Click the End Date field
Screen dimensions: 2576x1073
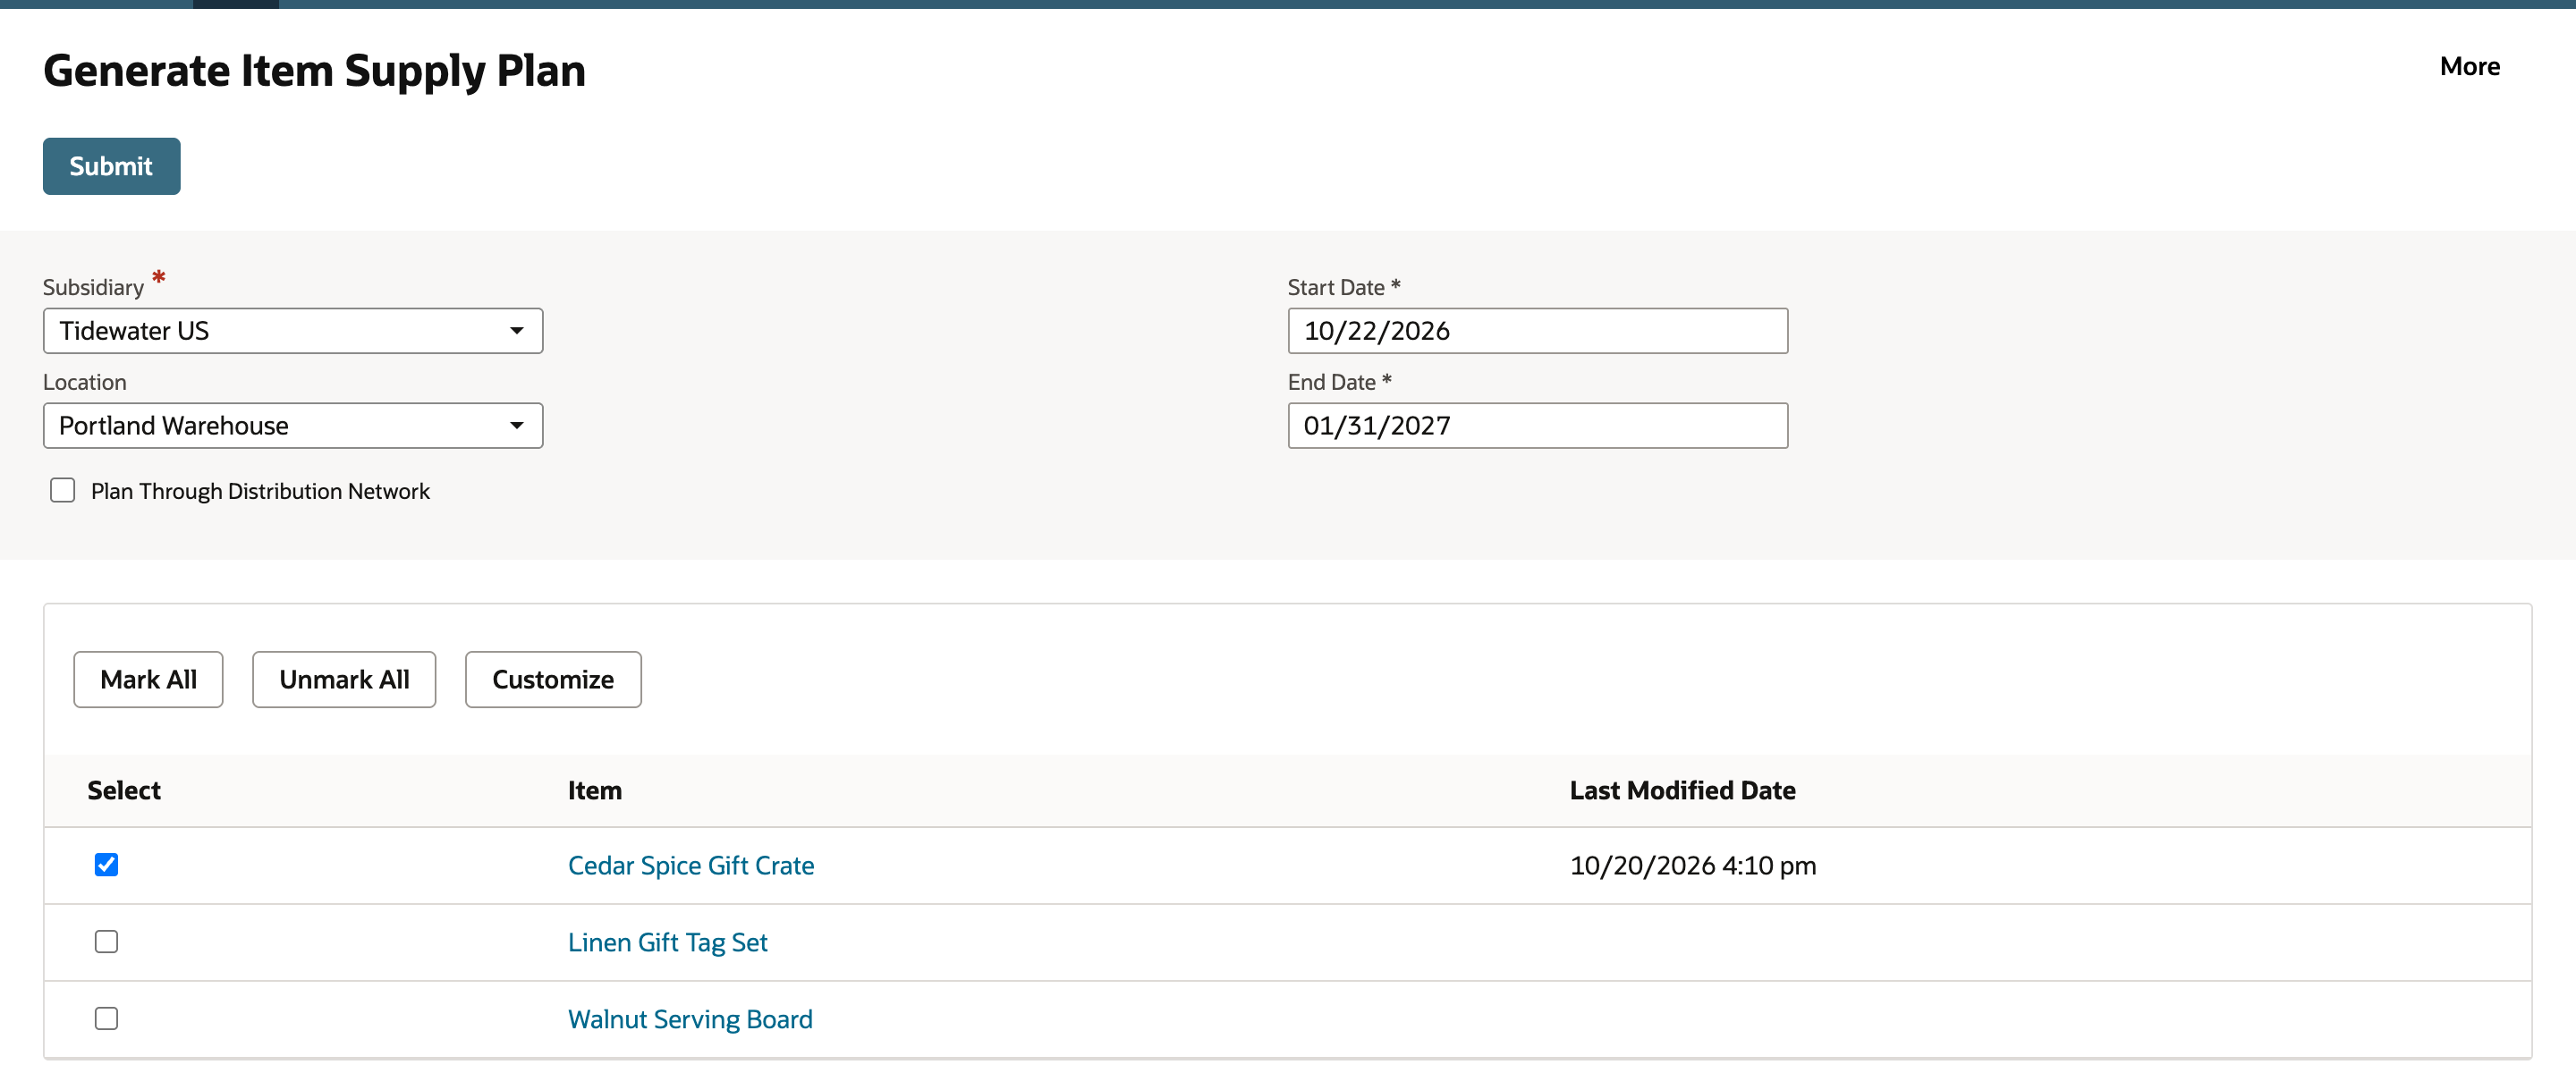click(1537, 426)
